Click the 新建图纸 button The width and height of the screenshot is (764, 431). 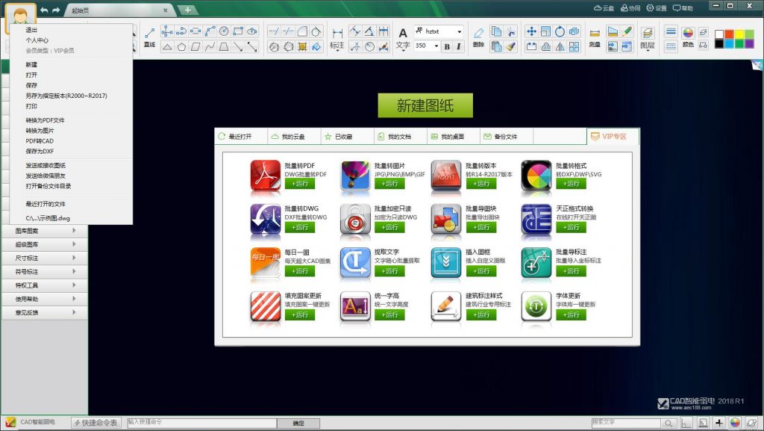pyautogui.click(x=425, y=105)
